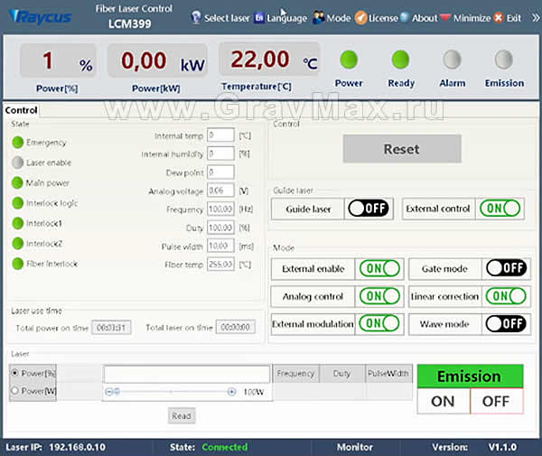The image size is (542, 456).
Task: Toggle the External enable switch
Action: point(379,268)
